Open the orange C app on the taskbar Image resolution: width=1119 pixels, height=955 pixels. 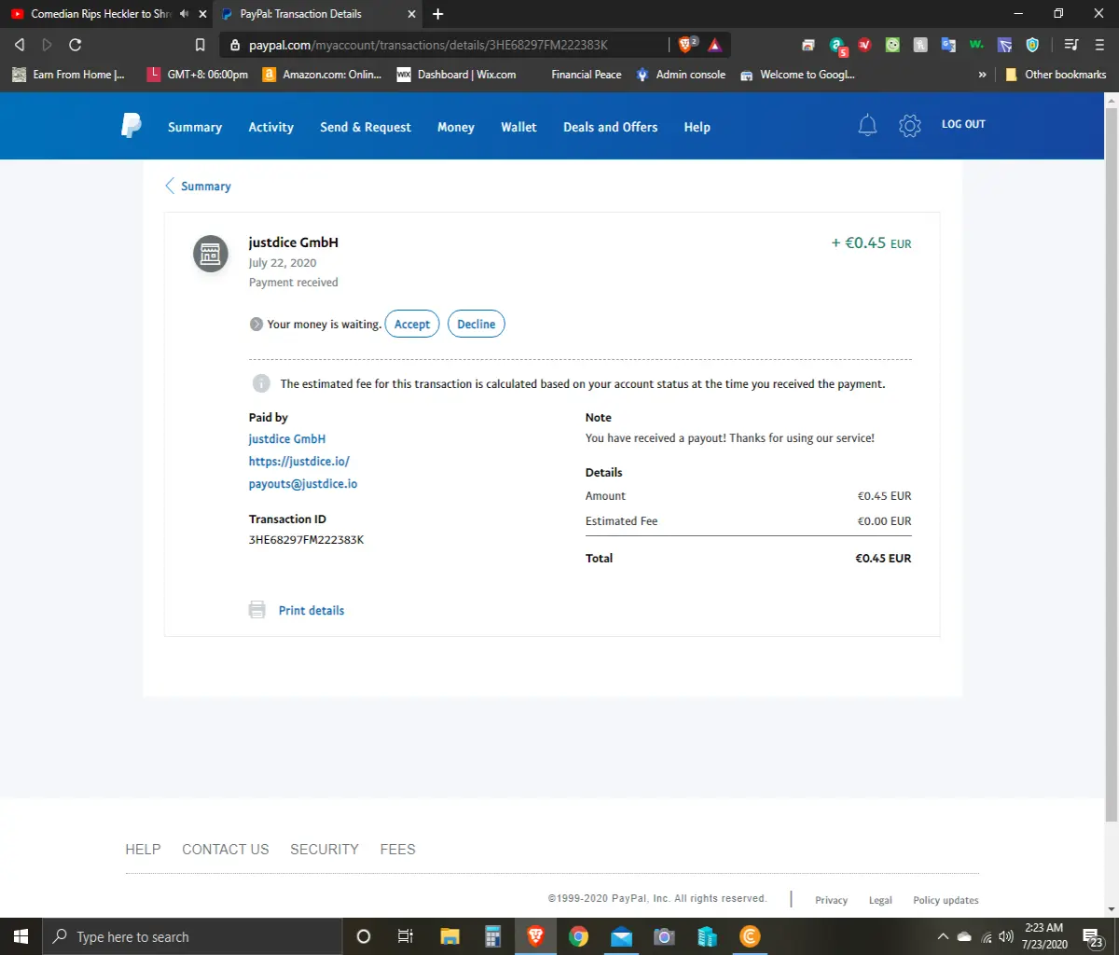click(750, 936)
